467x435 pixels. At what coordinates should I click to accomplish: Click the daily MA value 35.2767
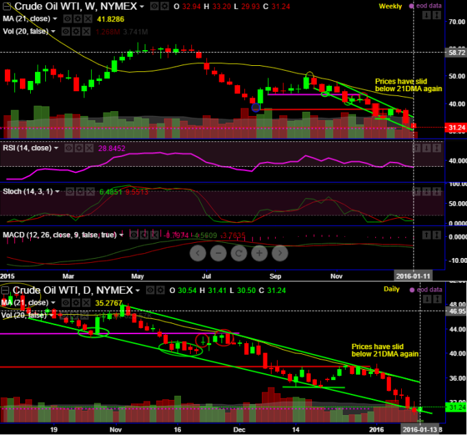pyautogui.click(x=109, y=303)
